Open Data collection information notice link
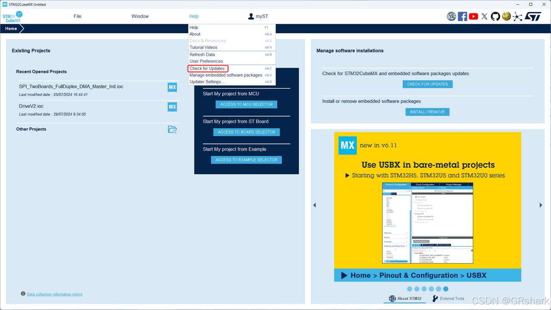 (55, 294)
